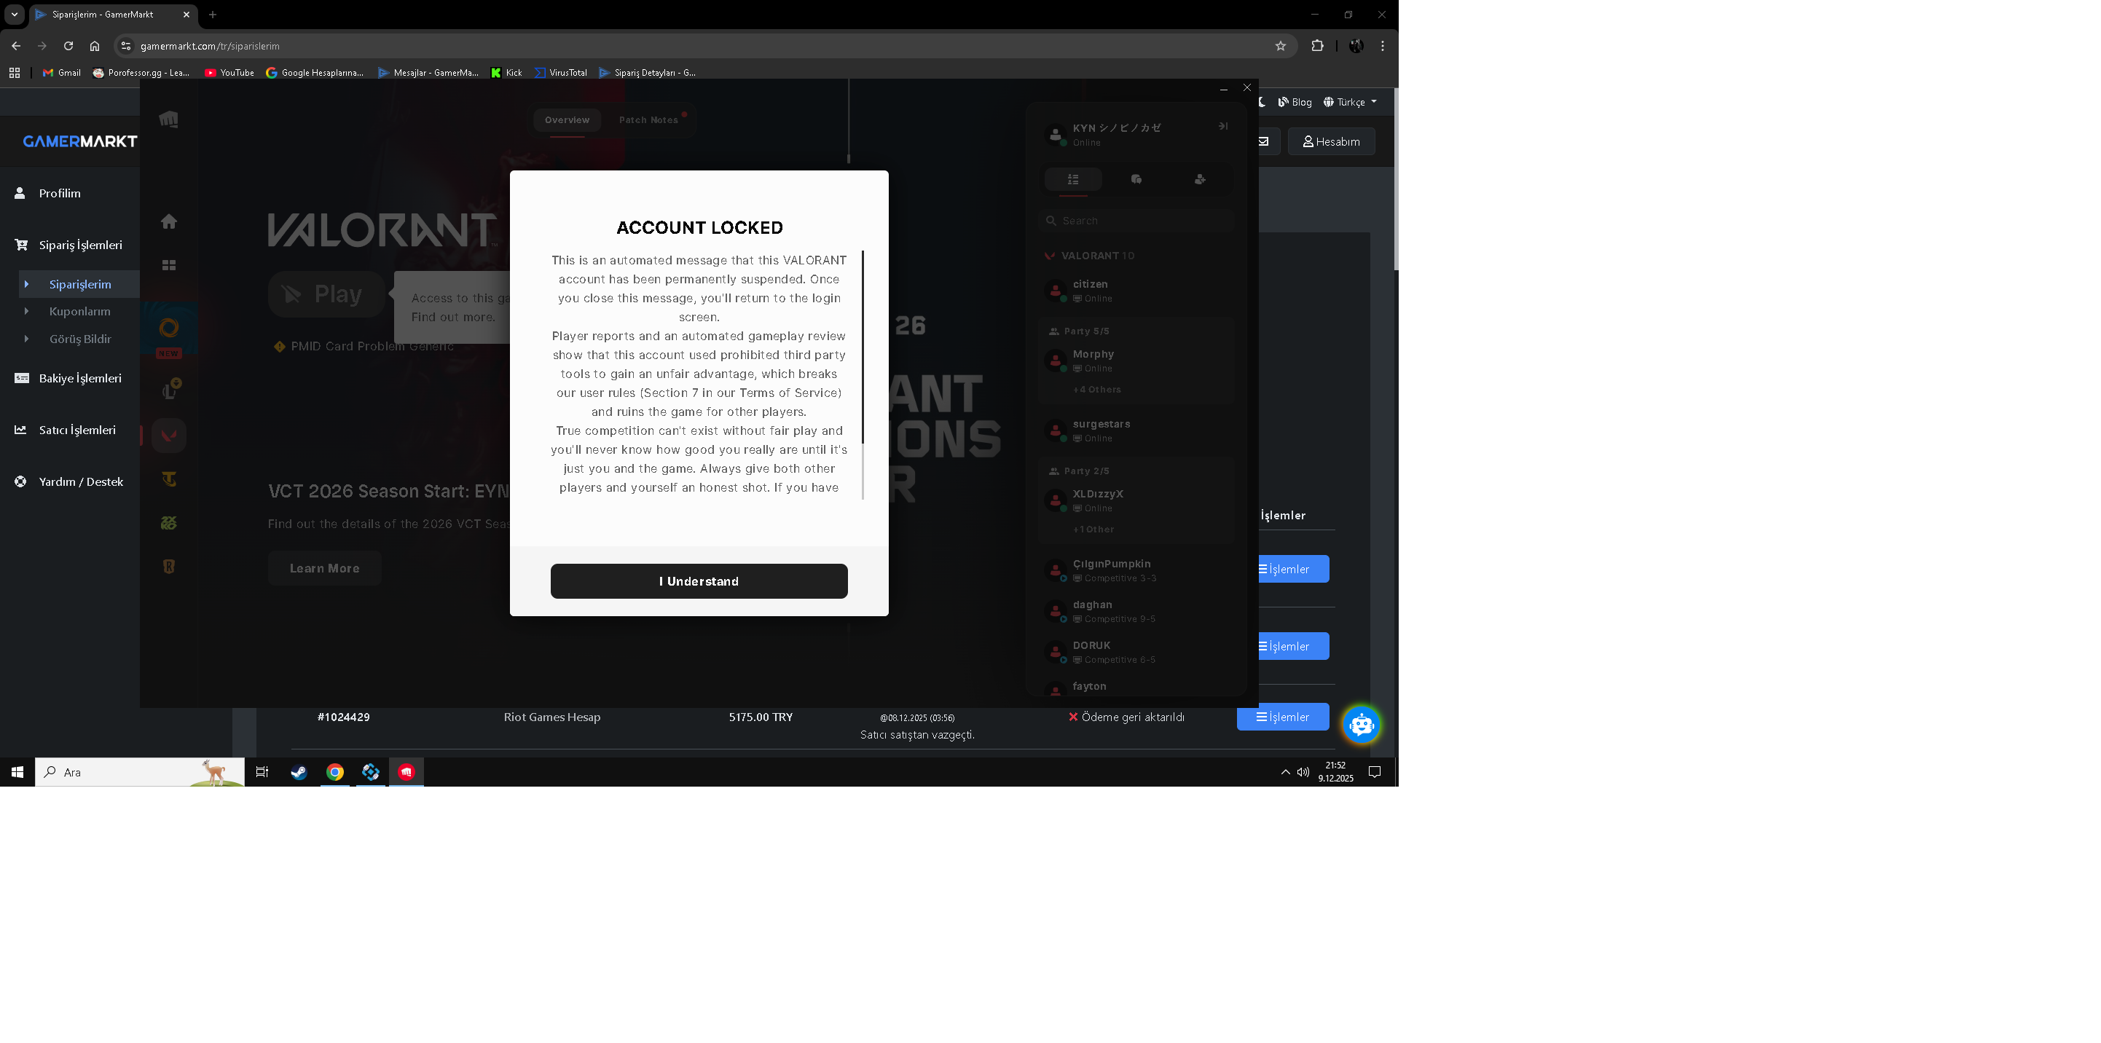This screenshot has height=1043, width=2101.
Task: Open the YouTube bookmark
Action: pyautogui.click(x=229, y=73)
